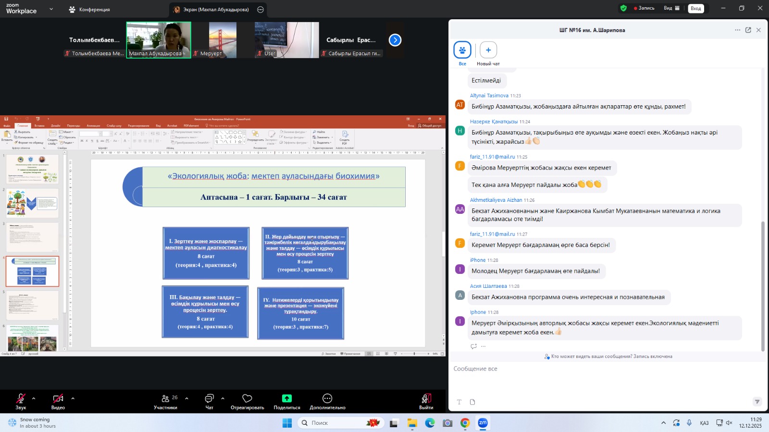Viewport: 769px width, 432px height.
Task: Open the Participants (Участники) panel icon
Action: [x=165, y=398]
